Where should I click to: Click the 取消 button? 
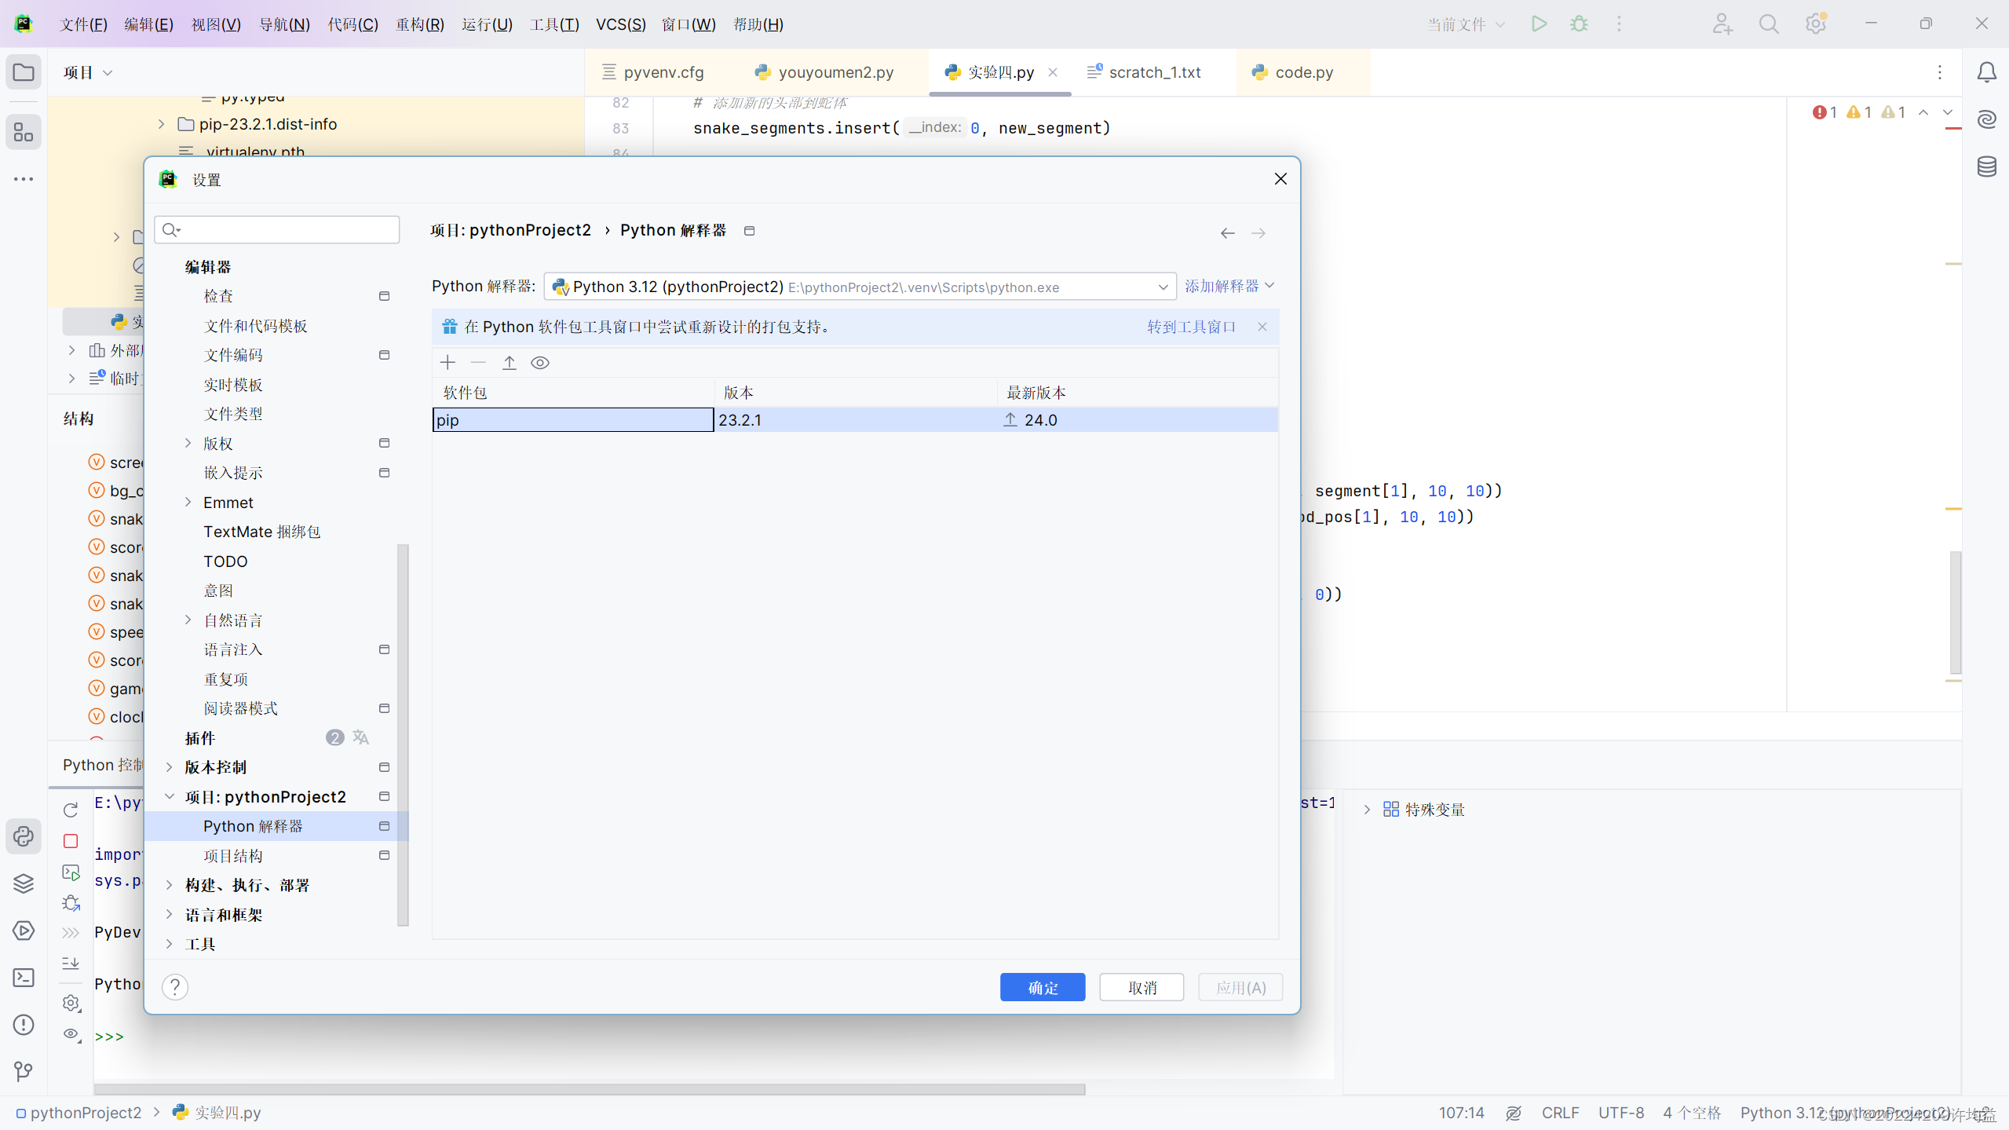(x=1141, y=987)
